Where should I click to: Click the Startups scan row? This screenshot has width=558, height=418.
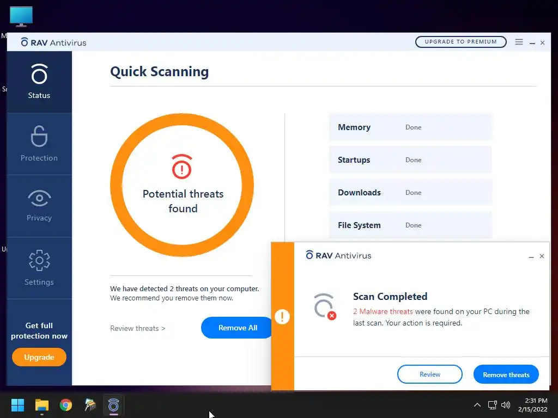pyautogui.click(x=410, y=160)
